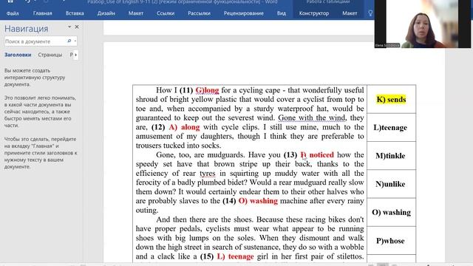Image resolution: width=473 pixels, height=266 pixels.
Task: Open the Навигация pane options dropdown
Action: pyautogui.click(x=69, y=27)
